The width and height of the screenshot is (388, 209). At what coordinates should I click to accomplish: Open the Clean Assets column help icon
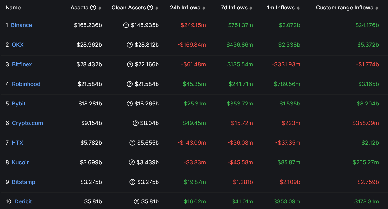[x=151, y=8]
